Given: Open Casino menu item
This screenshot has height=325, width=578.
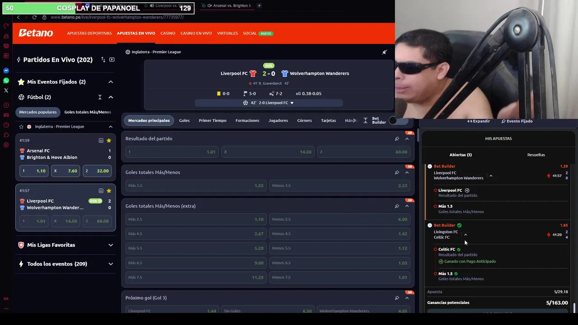Looking at the screenshot, I should pos(168,33).
